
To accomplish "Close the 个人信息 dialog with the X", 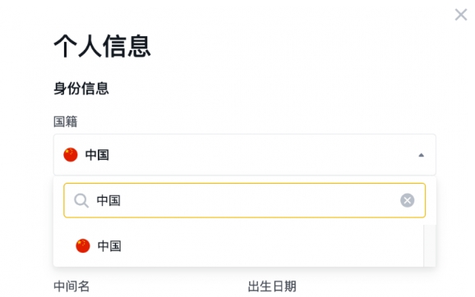I will point(461,15).
